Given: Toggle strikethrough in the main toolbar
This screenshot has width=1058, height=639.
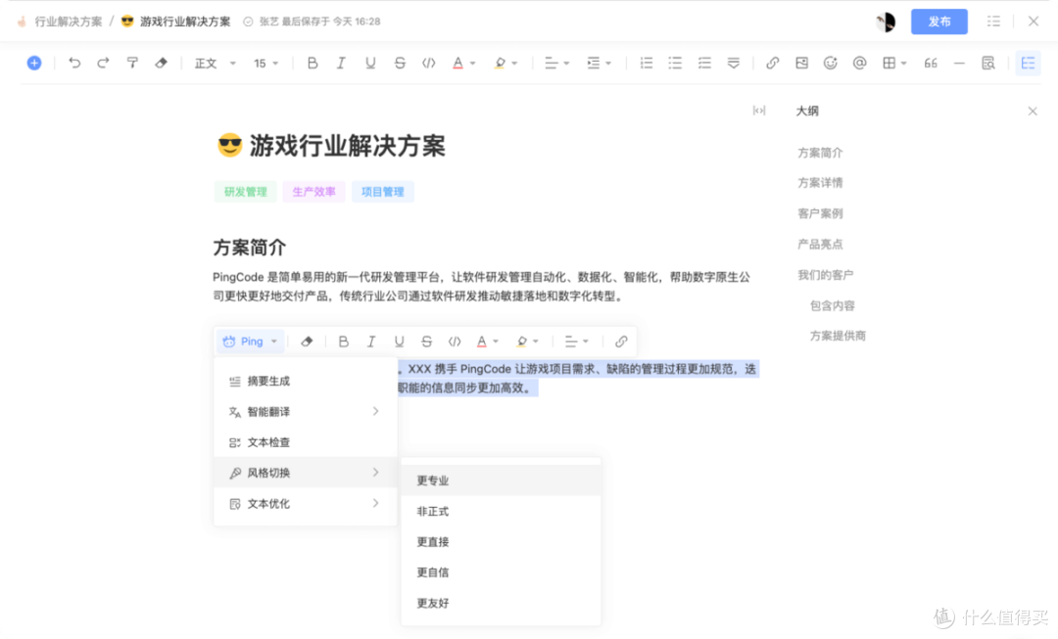Looking at the screenshot, I should [400, 64].
